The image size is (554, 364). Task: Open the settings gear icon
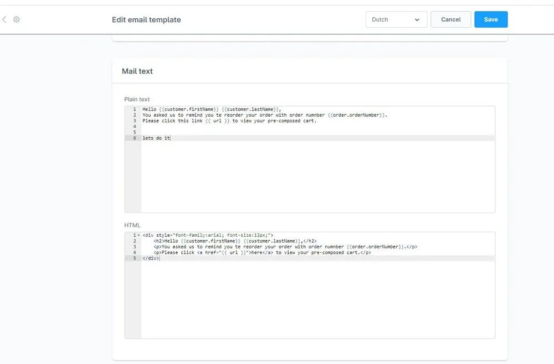point(16,19)
